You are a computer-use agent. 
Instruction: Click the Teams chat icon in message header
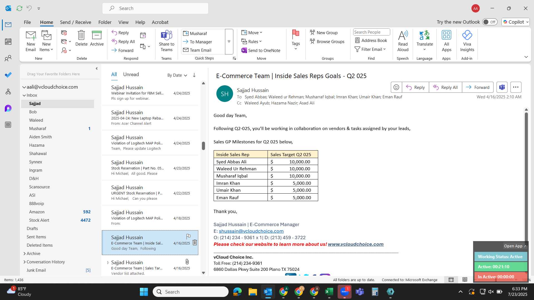point(502,87)
